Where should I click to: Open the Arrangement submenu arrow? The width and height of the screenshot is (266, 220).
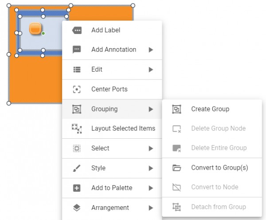coord(151,208)
